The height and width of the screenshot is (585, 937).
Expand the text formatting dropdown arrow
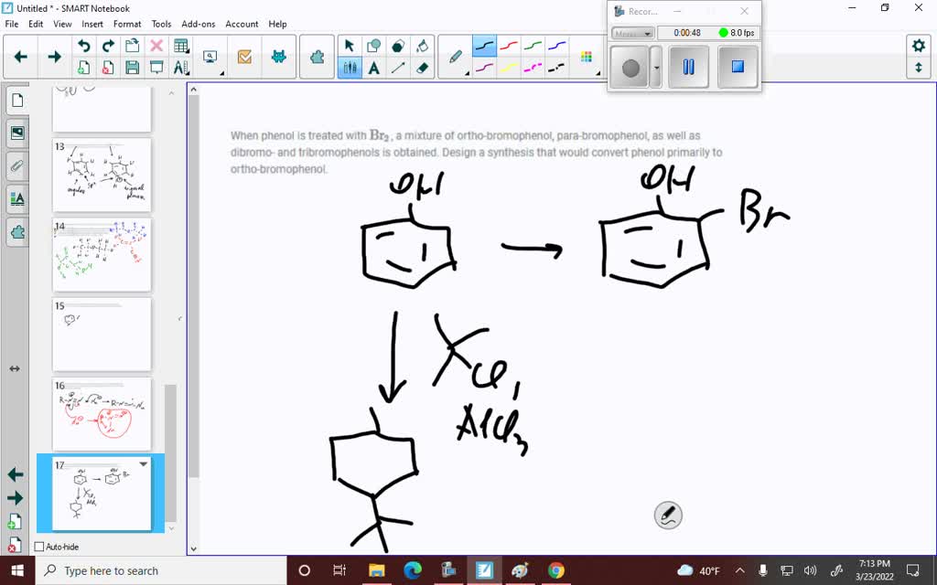tap(188, 71)
